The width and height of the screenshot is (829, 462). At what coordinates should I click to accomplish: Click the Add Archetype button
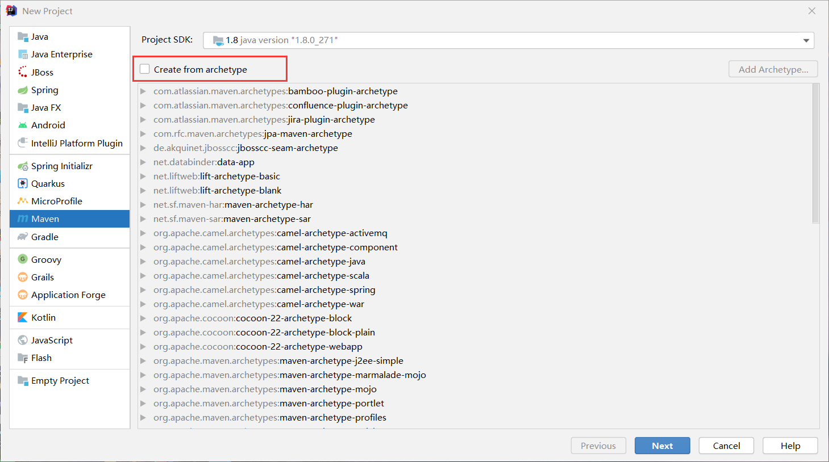point(773,69)
